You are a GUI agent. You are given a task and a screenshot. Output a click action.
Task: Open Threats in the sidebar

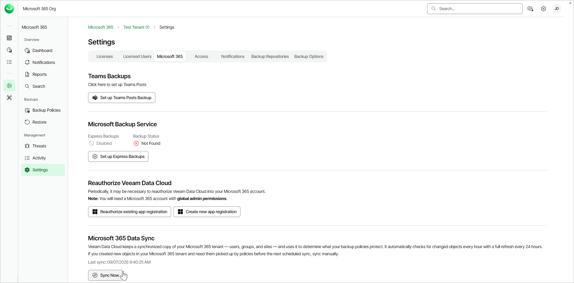(x=43, y=146)
